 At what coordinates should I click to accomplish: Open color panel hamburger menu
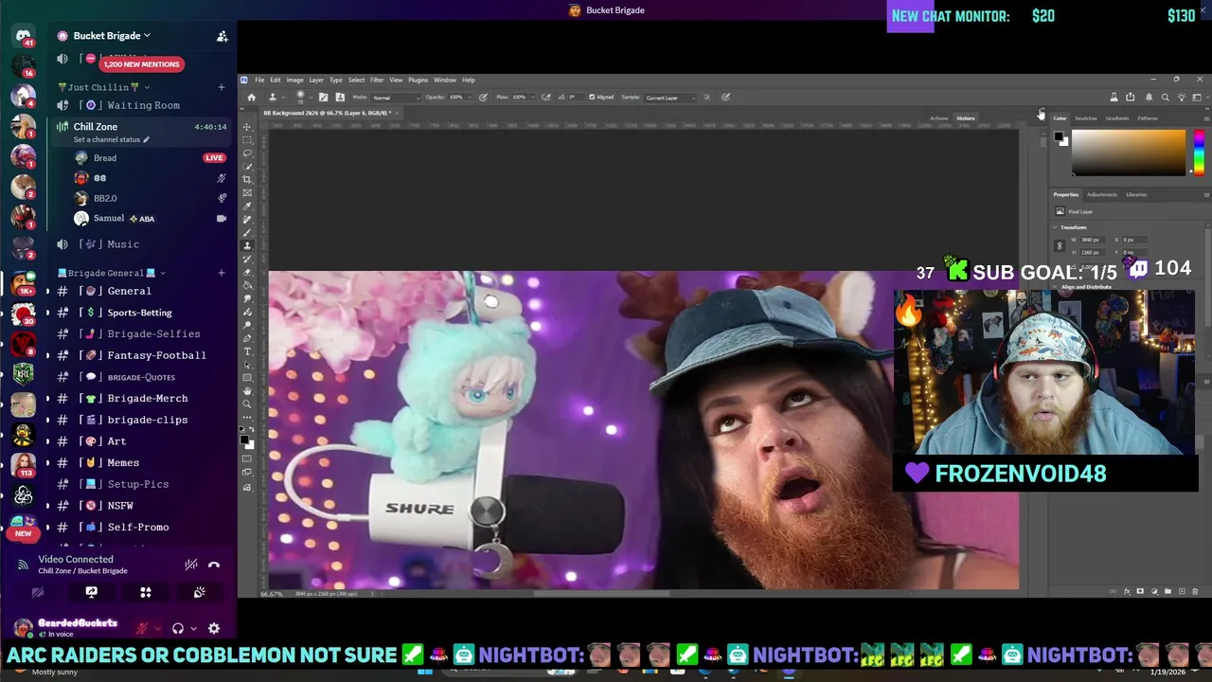click(1206, 118)
